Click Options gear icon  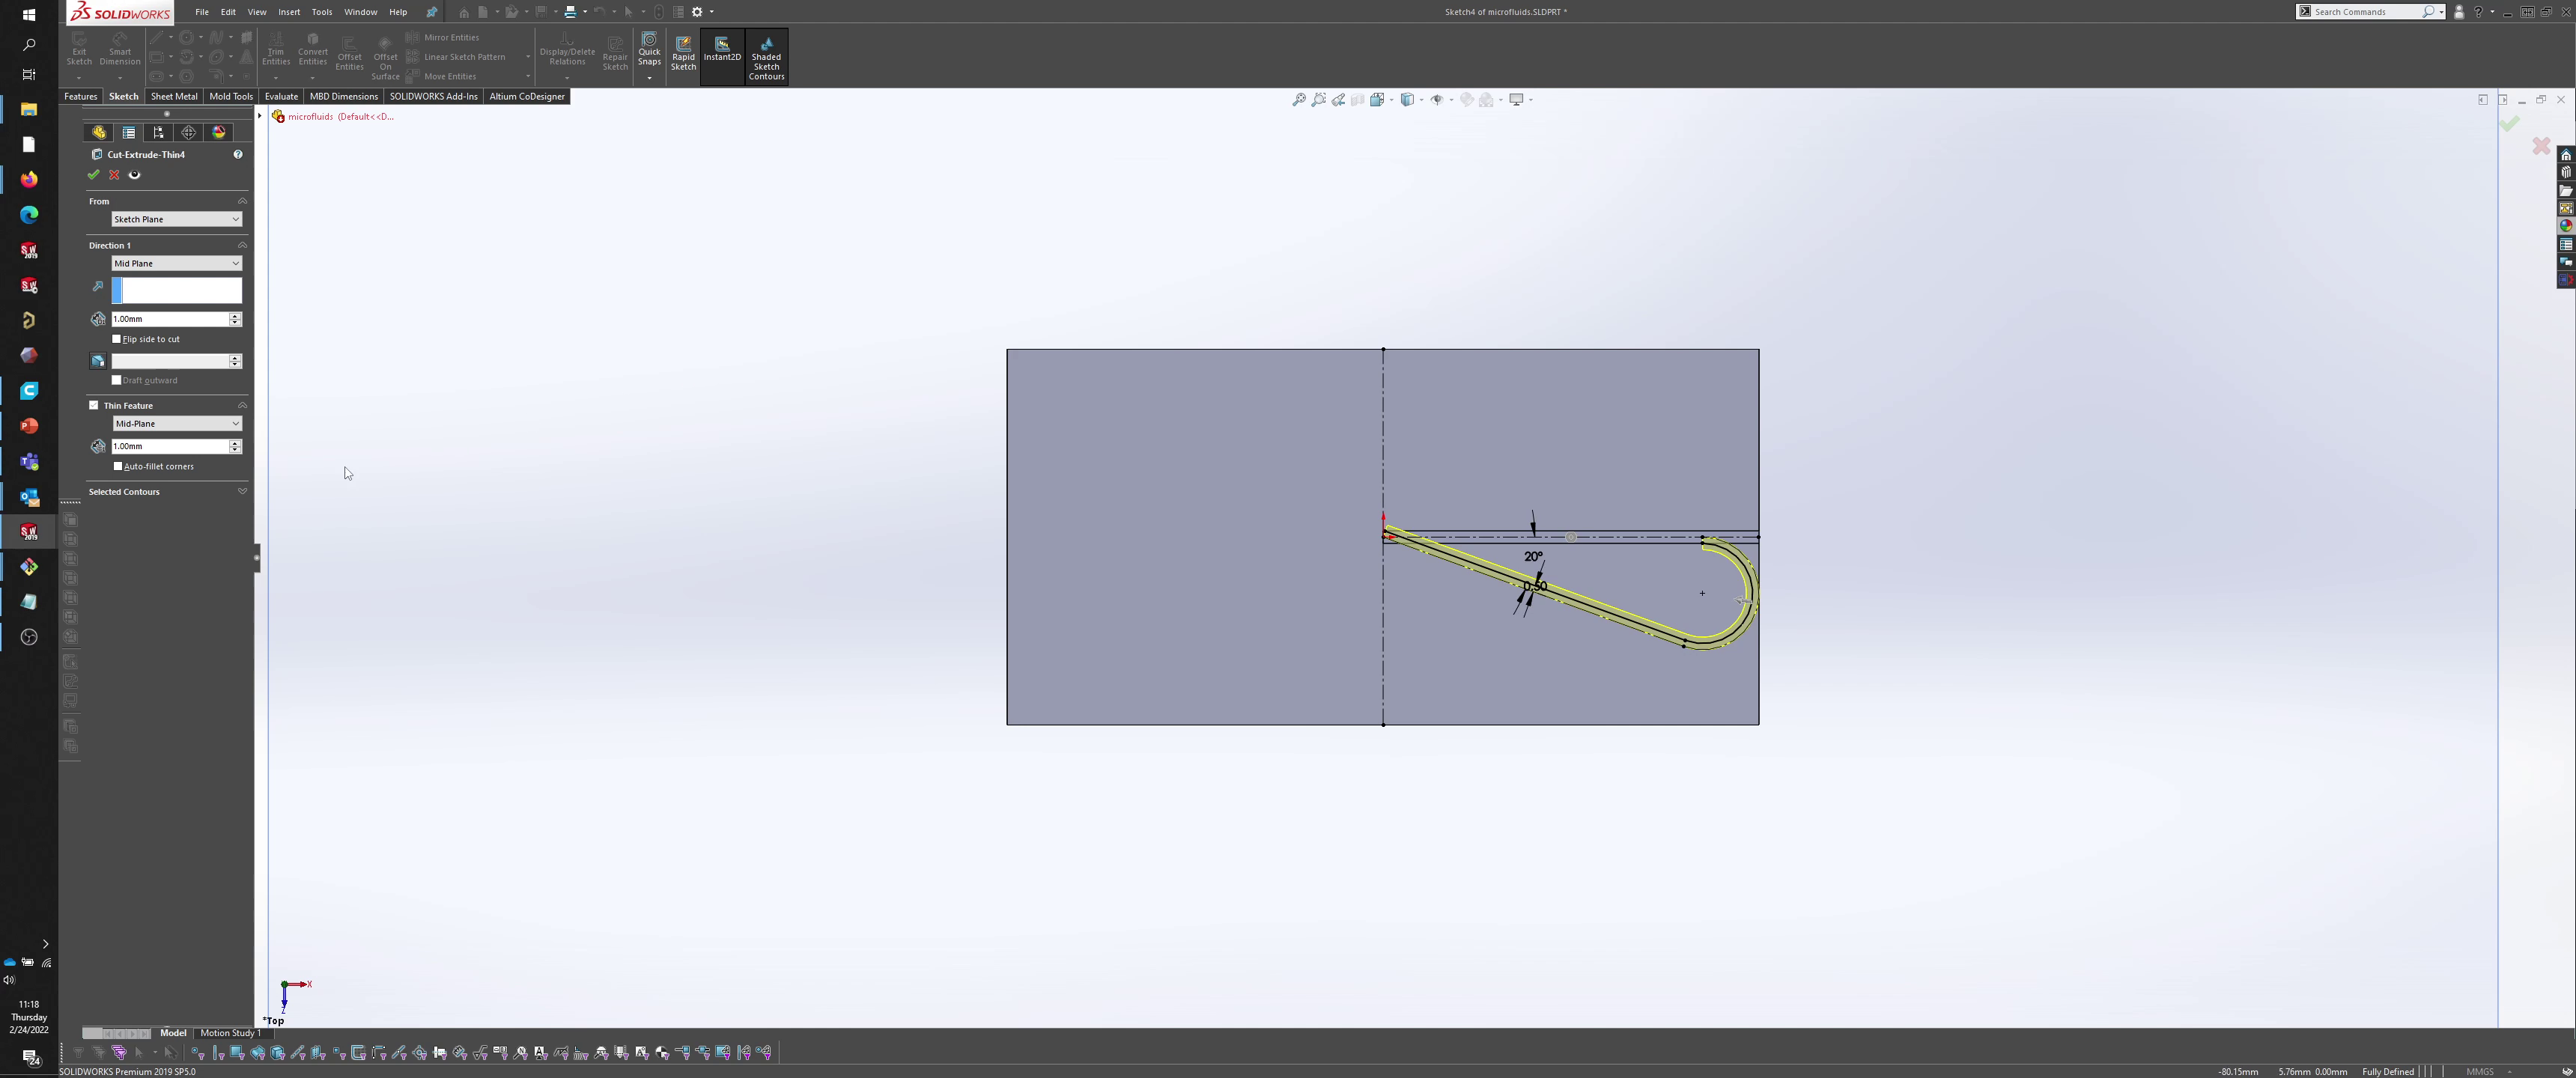click(x=698, y=12)
